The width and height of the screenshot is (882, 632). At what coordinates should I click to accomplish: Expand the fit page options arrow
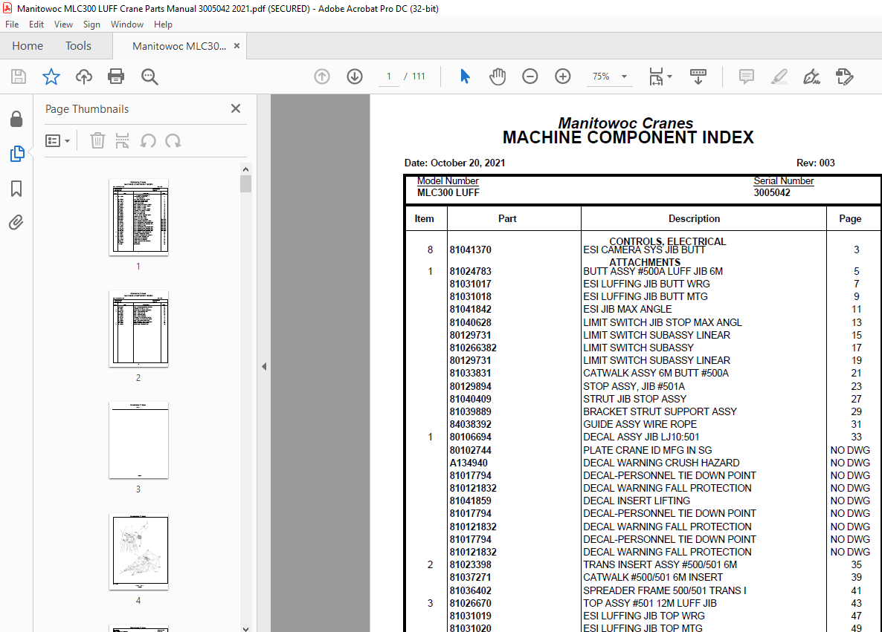(670, 76)
